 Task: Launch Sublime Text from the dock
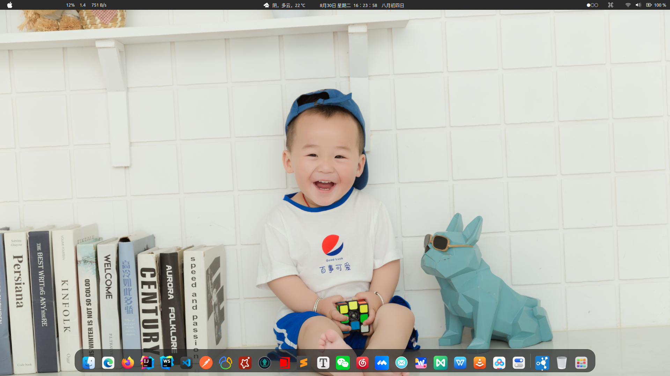(x=304, y=363)
